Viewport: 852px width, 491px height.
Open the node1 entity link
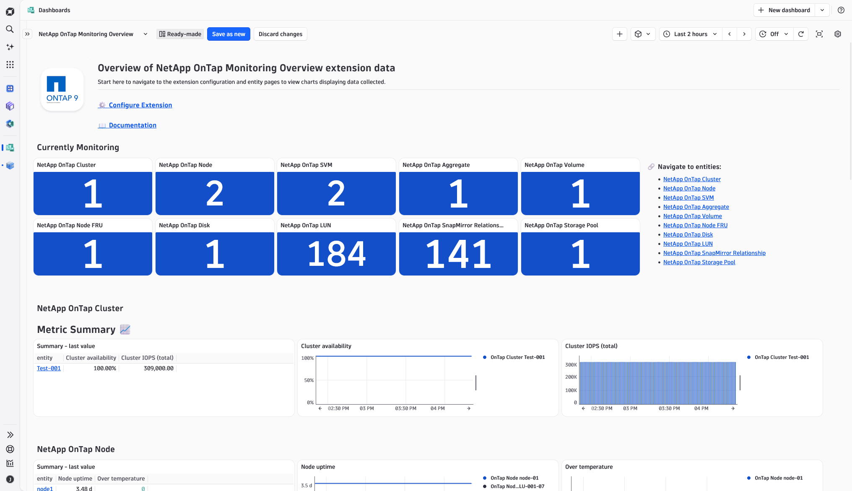point(45,488)
